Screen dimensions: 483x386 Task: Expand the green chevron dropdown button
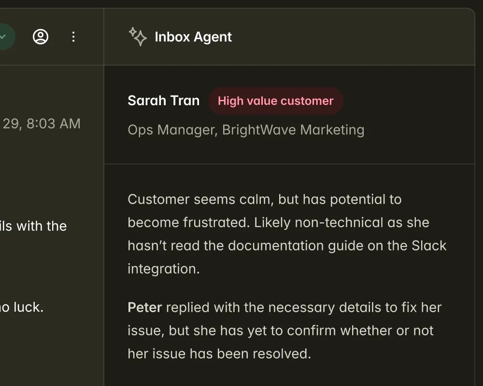[x=4, y=37]
